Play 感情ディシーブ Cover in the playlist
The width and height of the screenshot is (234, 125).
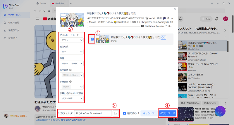coord(202,67)
